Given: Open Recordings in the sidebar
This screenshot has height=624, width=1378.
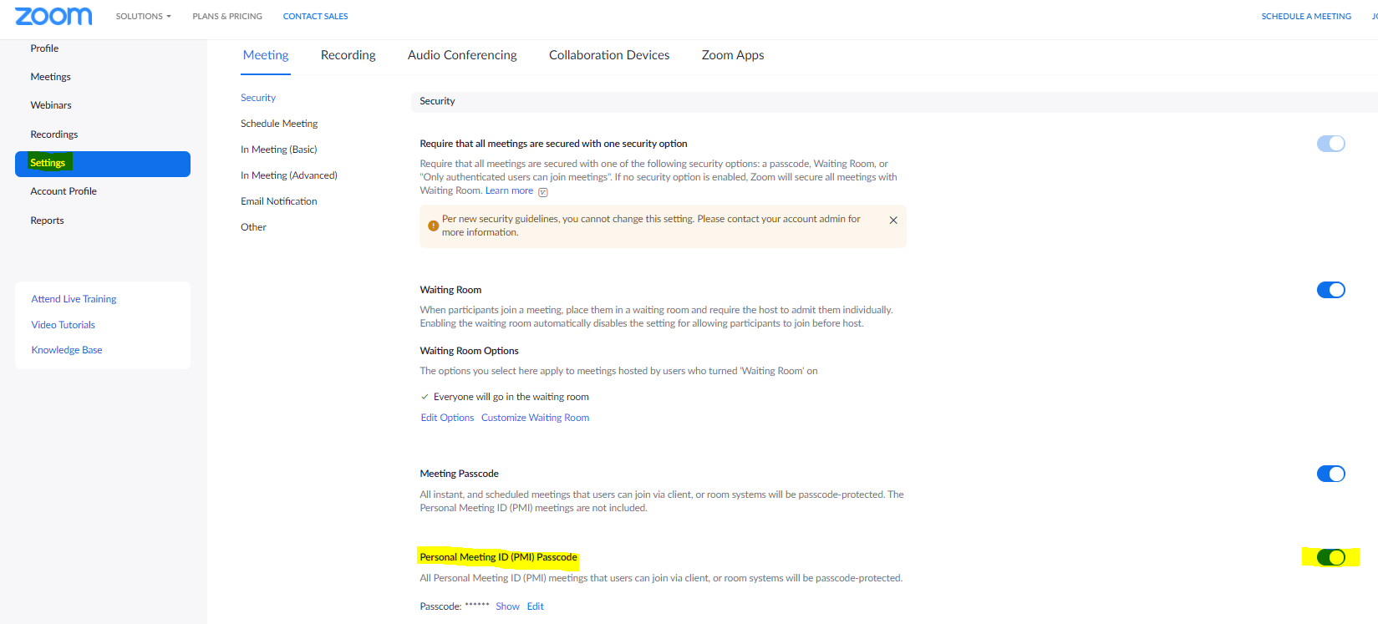Looking at the screenshot, I should pos(54,134).
